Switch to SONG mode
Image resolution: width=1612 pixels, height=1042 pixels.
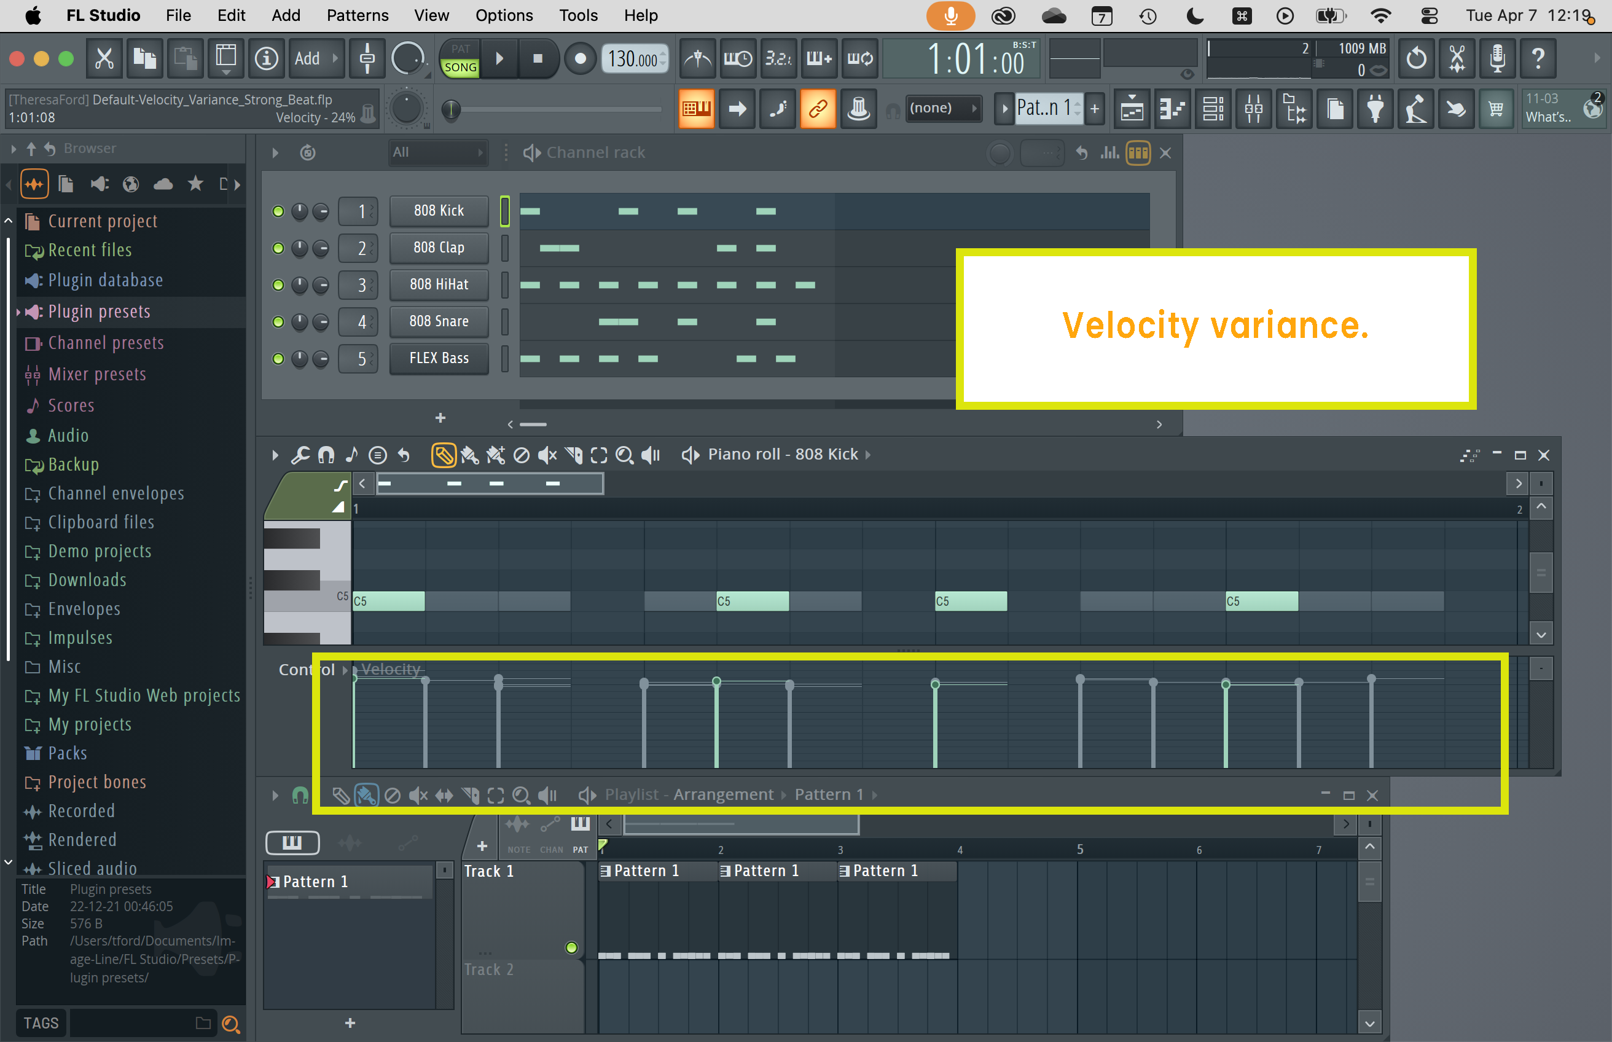460,67
